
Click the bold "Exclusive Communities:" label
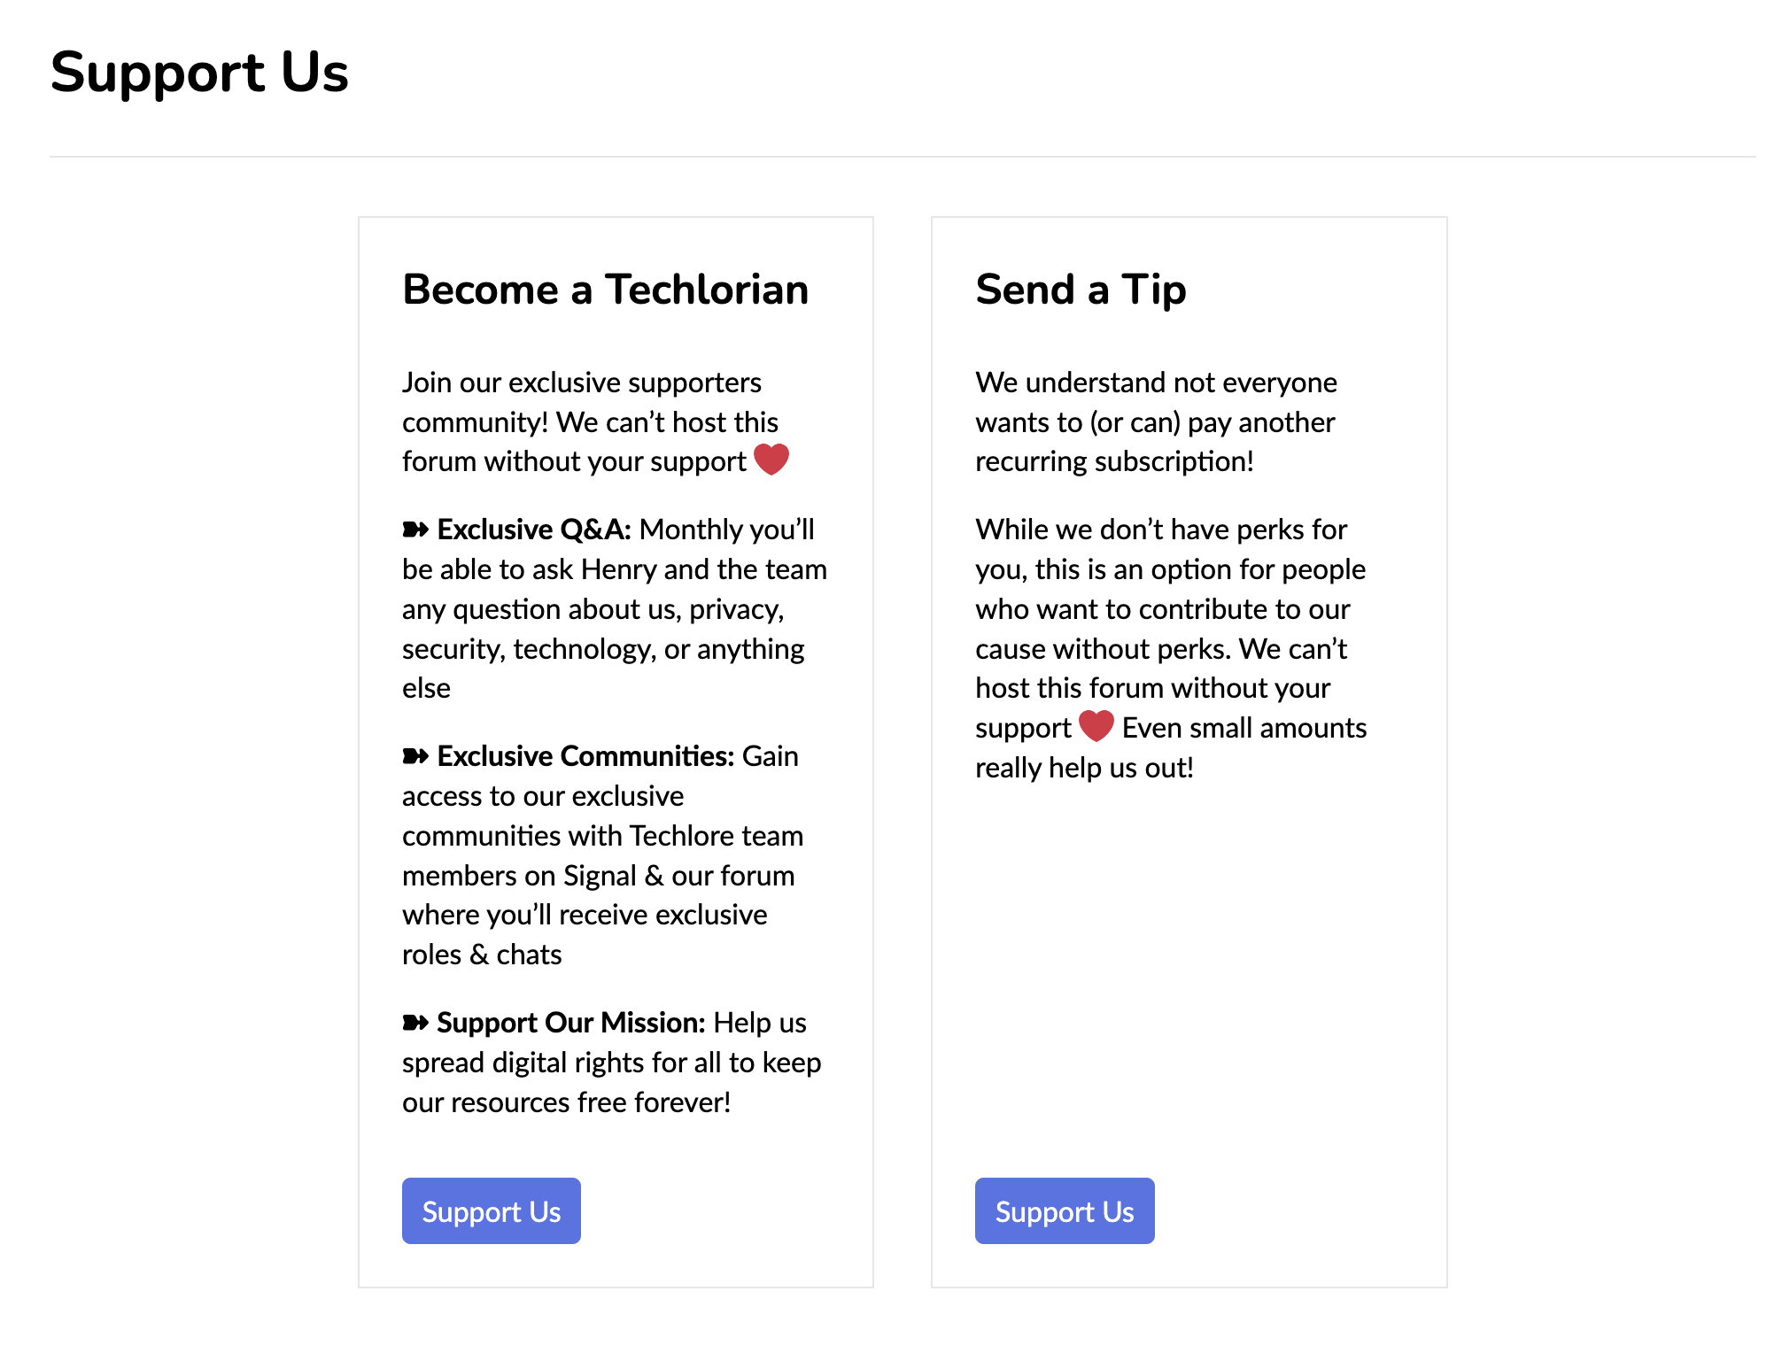(x=585, y=756)
